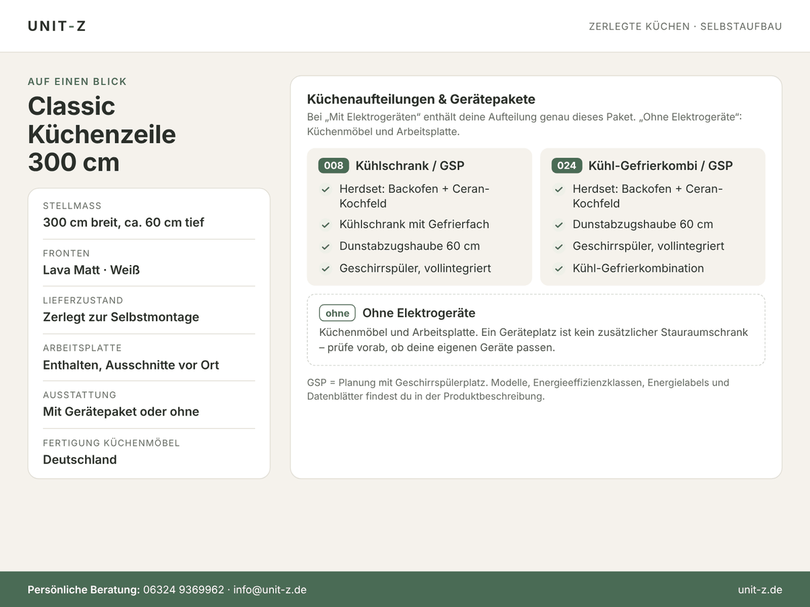Click the 'LIEFERZUSTAND' label
The width and height of the screenshot is (810, 607).
point(83,300)
